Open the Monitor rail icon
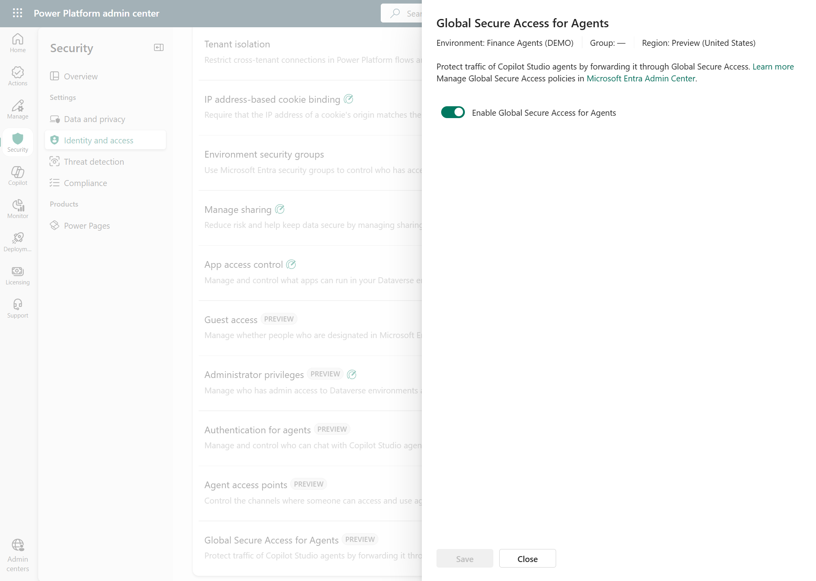Viewport: 816px width, 581px height. pyautogui.click(x=18, y=209)
